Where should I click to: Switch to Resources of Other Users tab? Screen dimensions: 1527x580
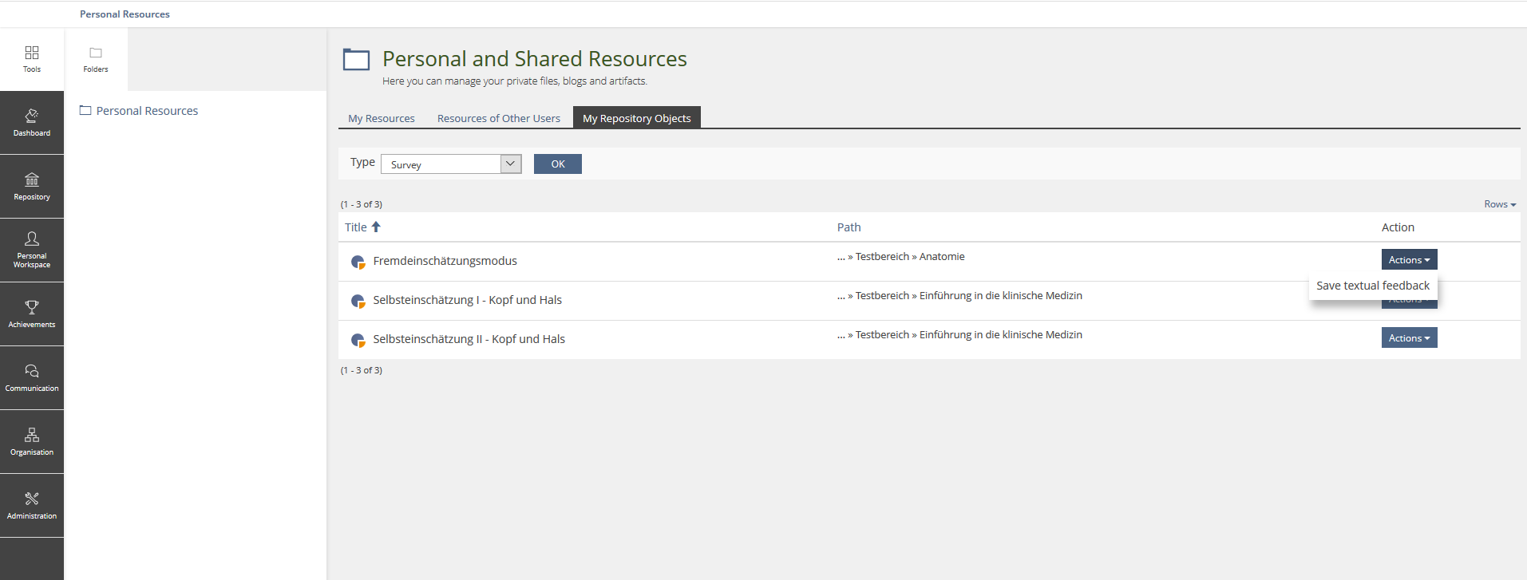pyautogui.click(x=499, y=118)
